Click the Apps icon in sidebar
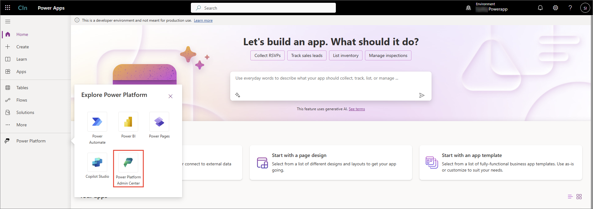This screenshot has width=593, height=209. (x=8, y=72)
